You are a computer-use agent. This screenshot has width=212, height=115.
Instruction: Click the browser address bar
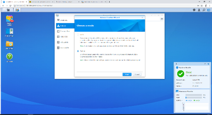[104, 6]
